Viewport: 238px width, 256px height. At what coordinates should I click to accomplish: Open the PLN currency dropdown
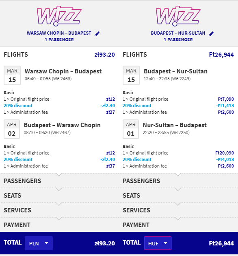[39, 243]
